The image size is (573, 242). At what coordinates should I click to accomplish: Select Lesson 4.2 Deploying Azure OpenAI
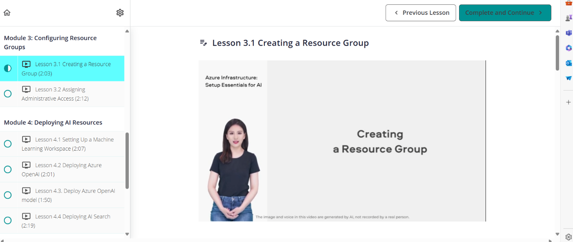point(68,169)
